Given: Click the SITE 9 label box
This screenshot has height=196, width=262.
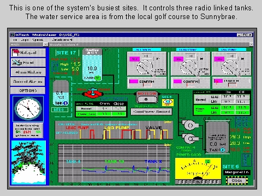Looking at the screenshot, I should click(x=59, y=110).
